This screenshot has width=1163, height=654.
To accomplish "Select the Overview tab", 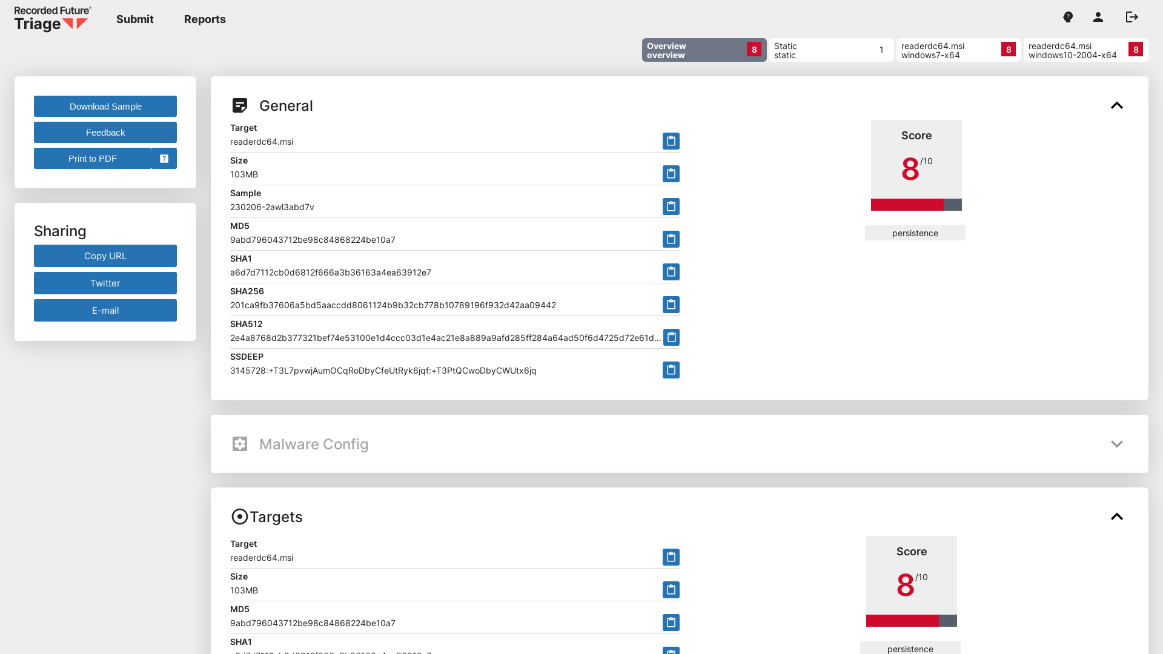I will pos(703,50).
